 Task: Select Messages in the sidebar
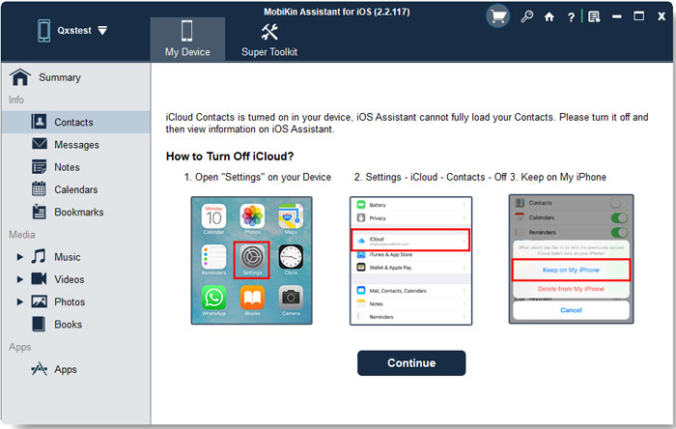[76, 144]
